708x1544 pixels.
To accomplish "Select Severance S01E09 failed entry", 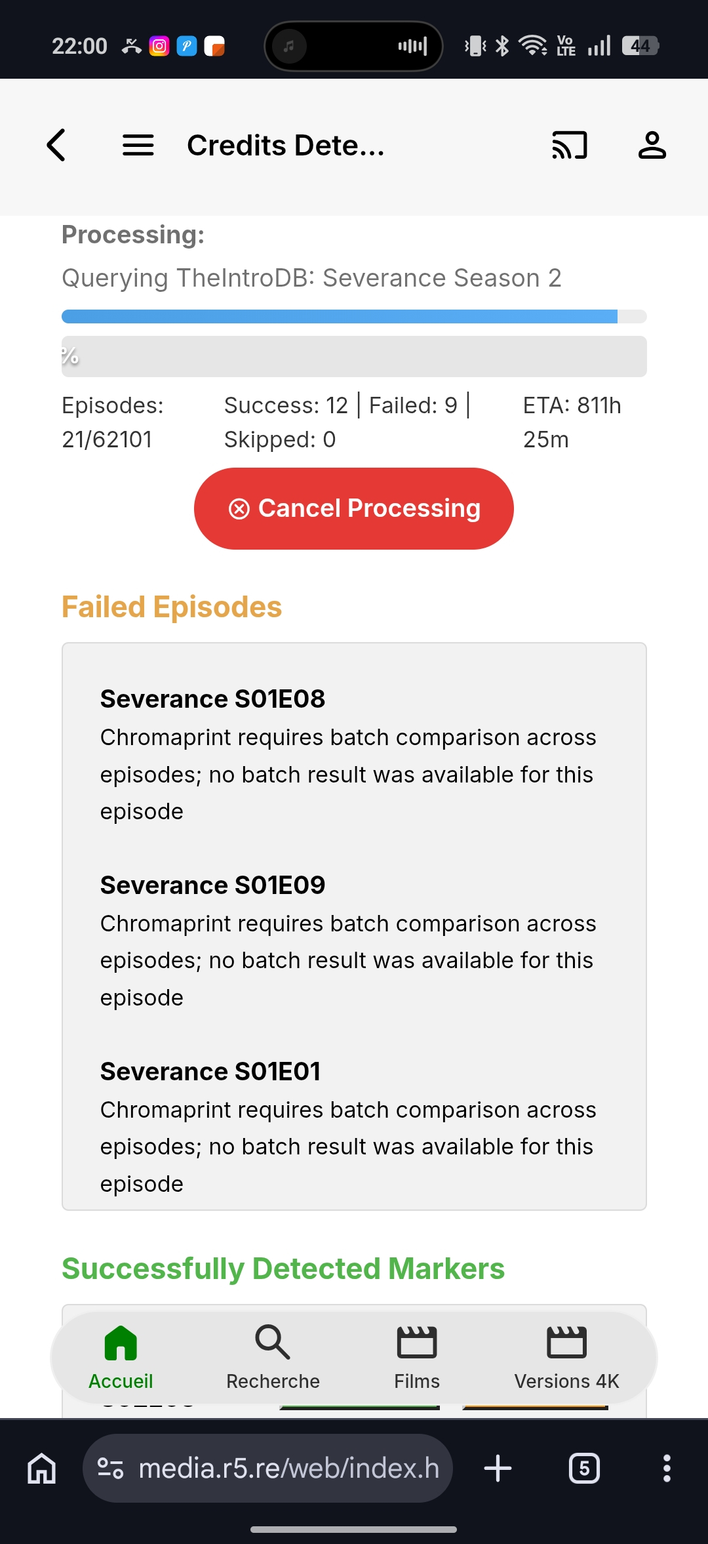I will coord(354,941).
